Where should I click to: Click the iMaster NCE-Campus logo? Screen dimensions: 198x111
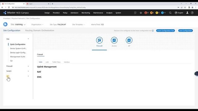click(16, 13)
